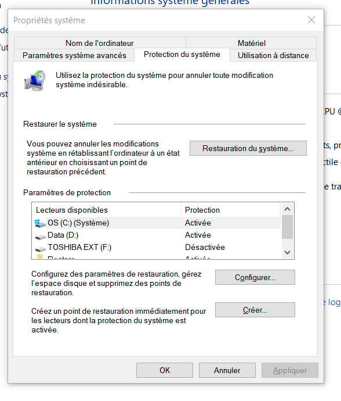Click the drive list scrollbar thumb
This screenshot has height=401, width=341.
click(x=287, y=227)
